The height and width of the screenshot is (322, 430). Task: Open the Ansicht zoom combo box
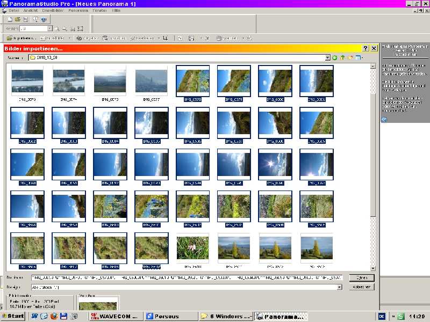(x=50, y=28)
